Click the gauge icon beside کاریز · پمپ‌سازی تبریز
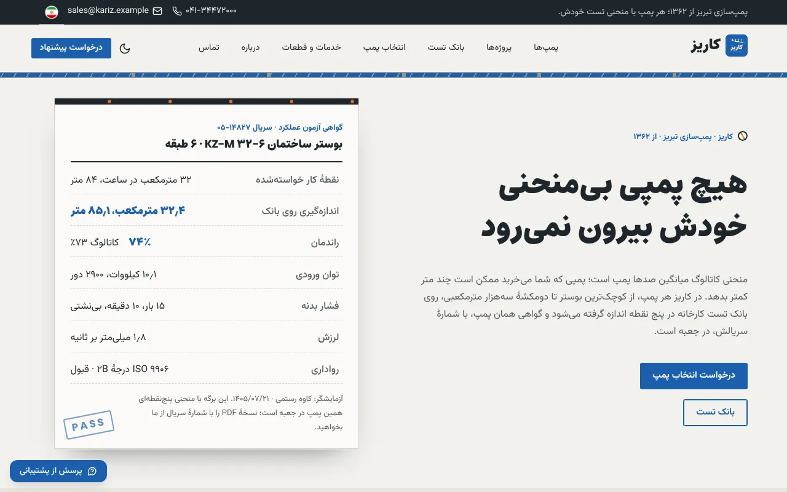Viewport: 787px width, 492px height. point(743,137)
